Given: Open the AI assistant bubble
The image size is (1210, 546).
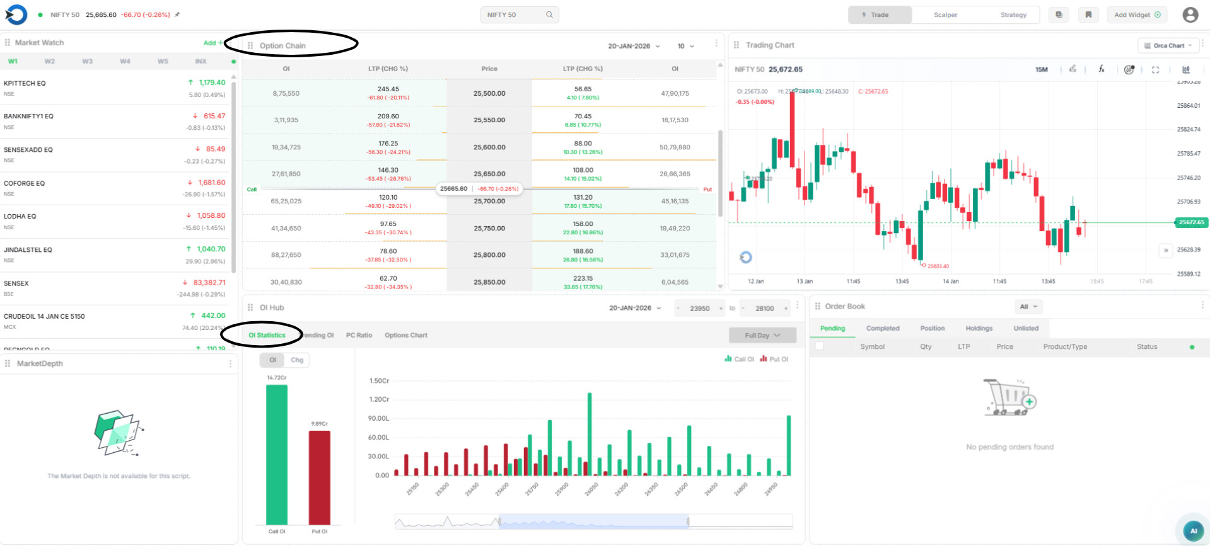Looking at the screenshot, I should click(1193, 530).
